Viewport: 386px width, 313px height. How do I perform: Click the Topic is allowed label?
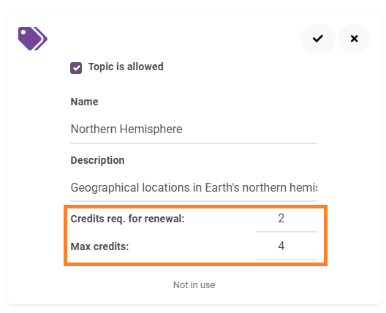(126, 67)
